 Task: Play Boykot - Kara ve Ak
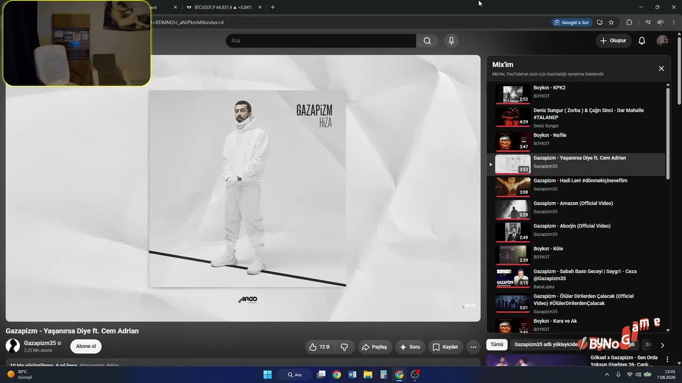tap(577, 325)
